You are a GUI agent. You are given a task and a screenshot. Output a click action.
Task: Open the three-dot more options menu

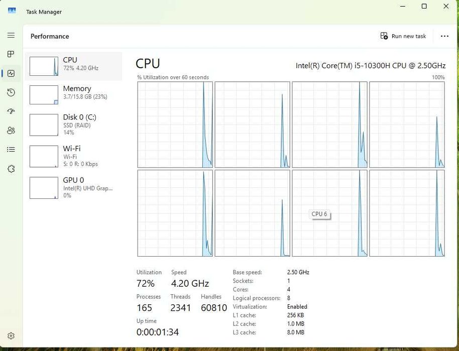coord(444,36)
